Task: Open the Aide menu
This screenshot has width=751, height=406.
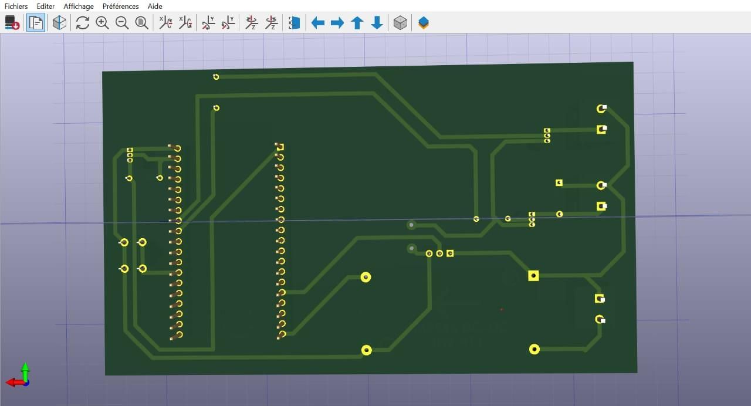Action: tap(155, 6)
